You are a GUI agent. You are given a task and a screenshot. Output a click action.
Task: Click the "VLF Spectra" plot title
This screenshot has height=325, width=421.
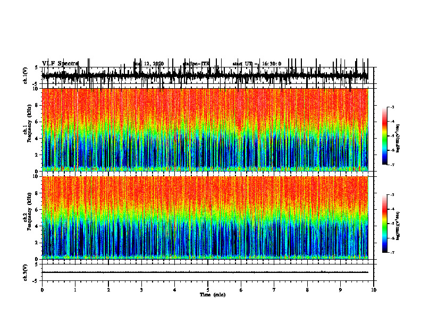coord(60,64)
